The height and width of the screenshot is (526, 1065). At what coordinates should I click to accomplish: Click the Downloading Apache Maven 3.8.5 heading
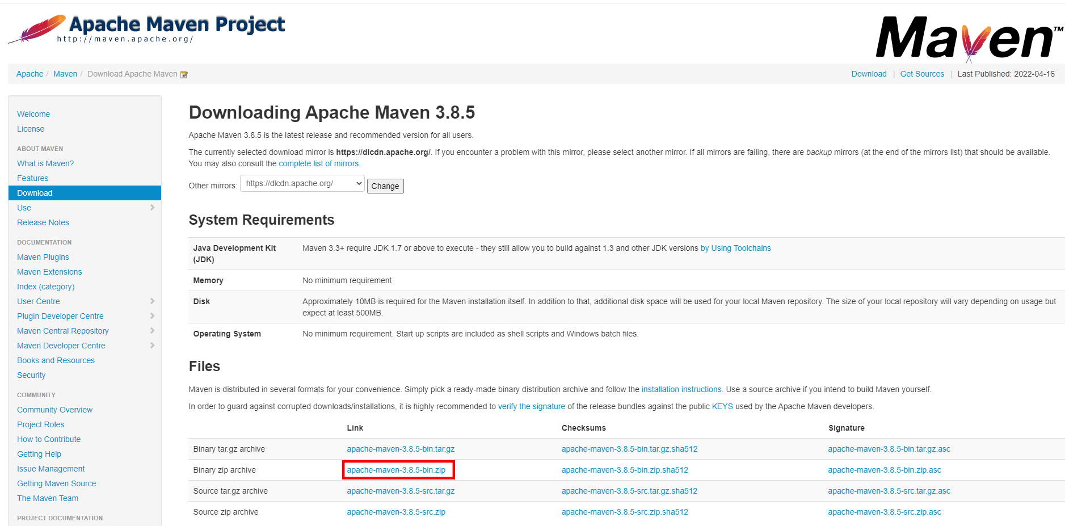(x=331, y=112)
